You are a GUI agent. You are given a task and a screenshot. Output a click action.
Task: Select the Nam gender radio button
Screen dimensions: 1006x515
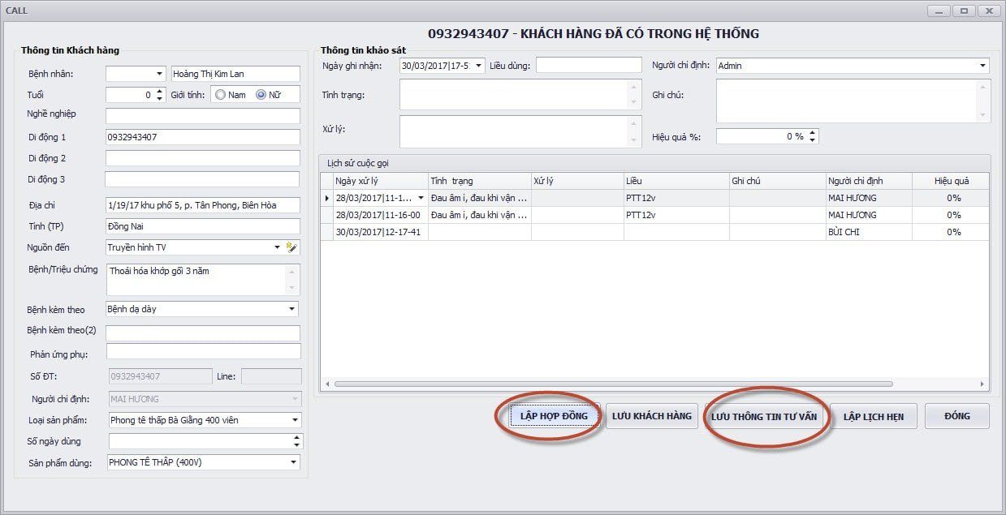tap(221, 95)
